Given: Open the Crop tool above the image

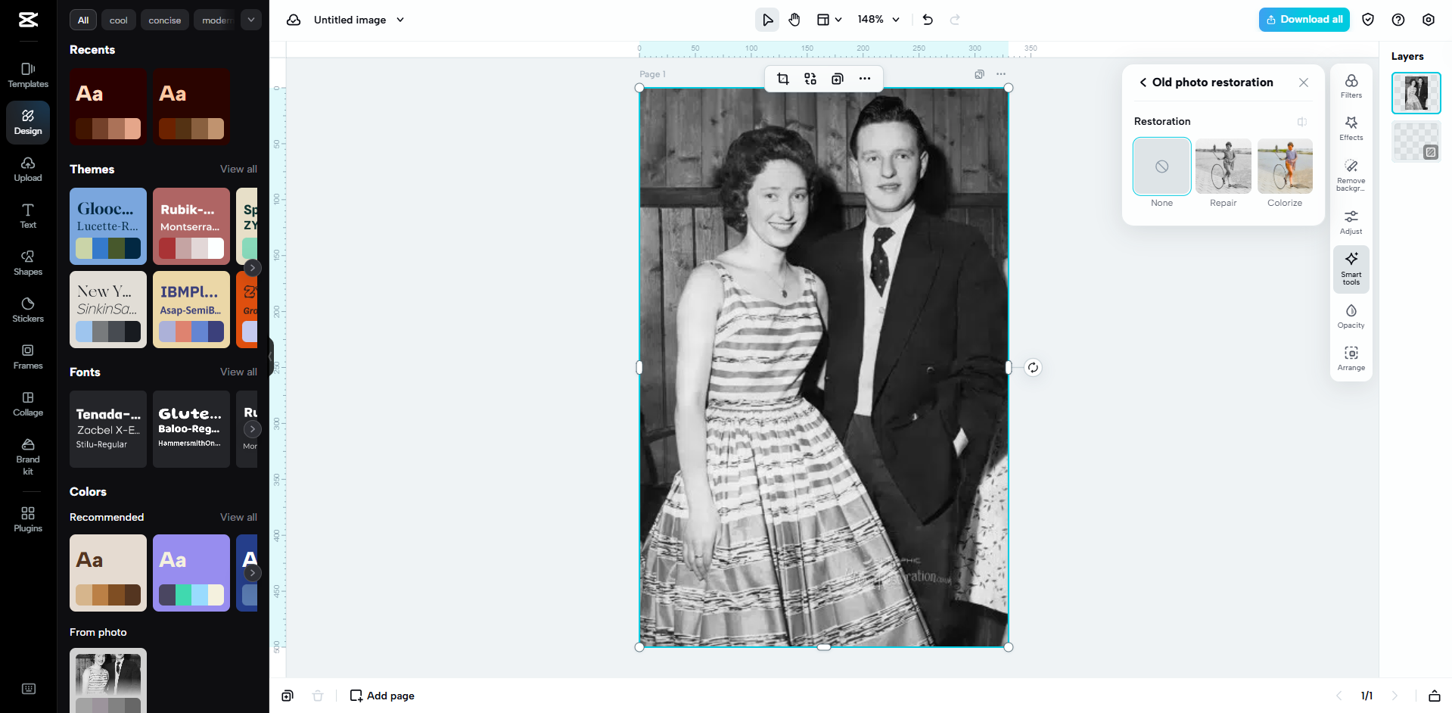Looking at the screenshot, I should [783, 79].
